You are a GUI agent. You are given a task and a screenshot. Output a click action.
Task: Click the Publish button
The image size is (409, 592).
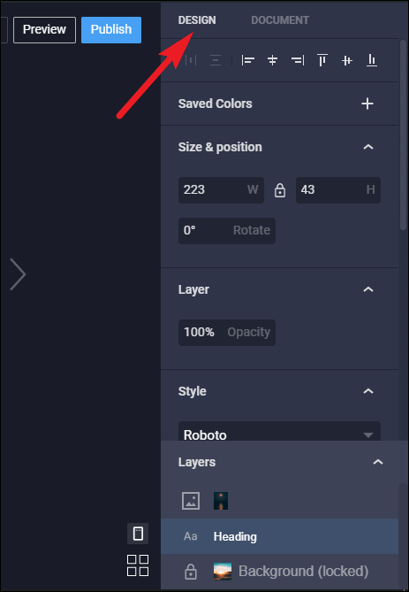111,29
